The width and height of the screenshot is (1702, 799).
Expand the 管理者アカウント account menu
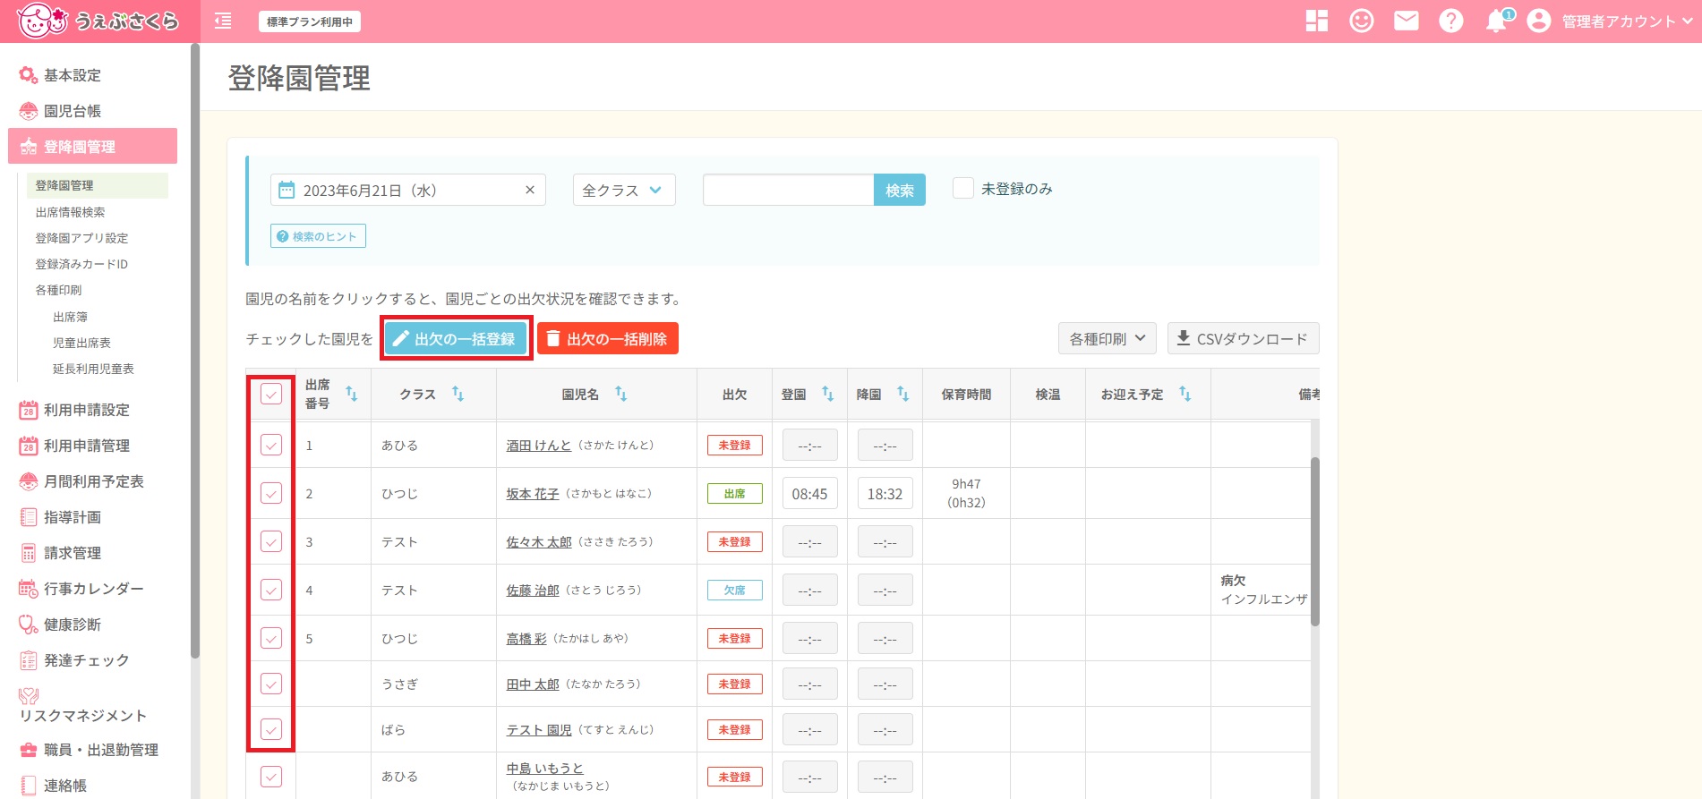coord(1627,21)
